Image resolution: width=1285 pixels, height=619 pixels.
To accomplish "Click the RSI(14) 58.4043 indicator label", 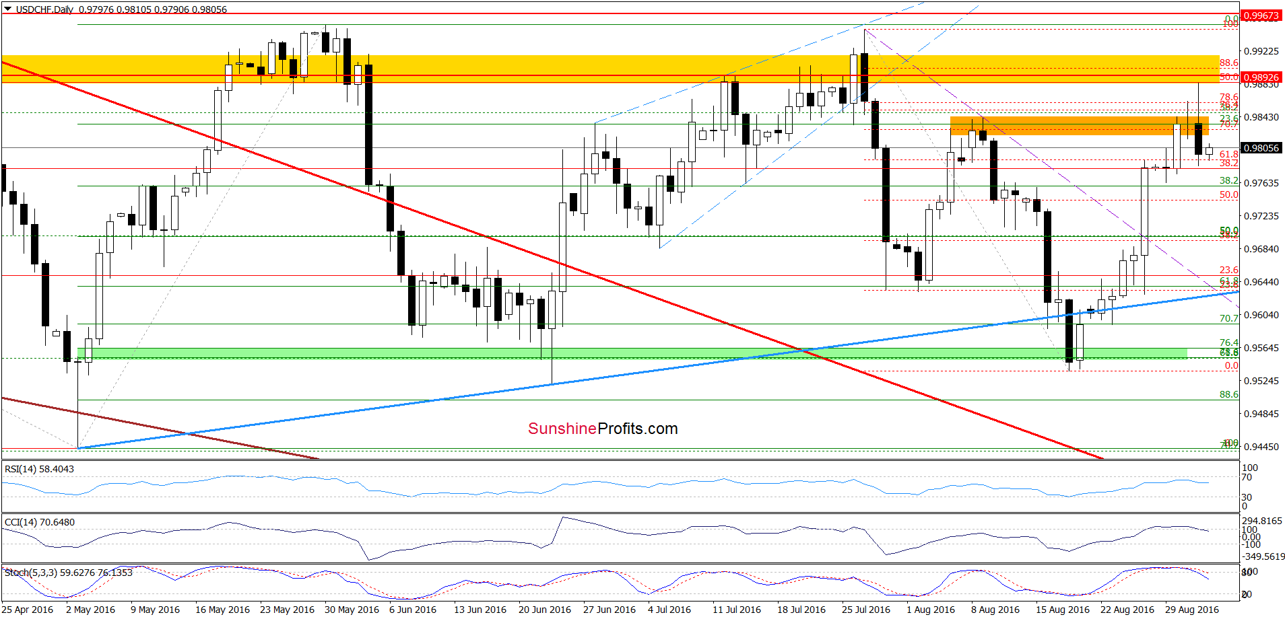I will [40, 469].
